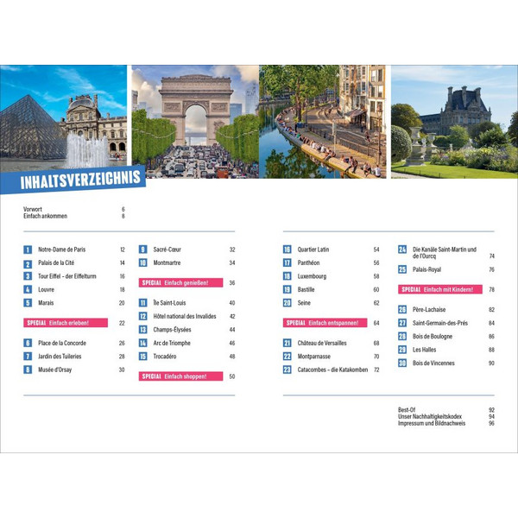Click the Champs-Élysées title
The height and width of the screenshot is (518, 518).
click(x=172, y=330)
